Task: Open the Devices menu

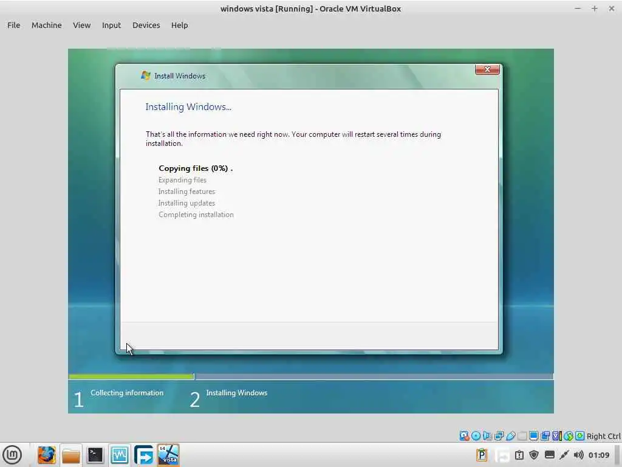Action: 146,25
